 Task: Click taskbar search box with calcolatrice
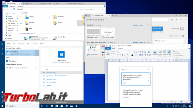22,106
